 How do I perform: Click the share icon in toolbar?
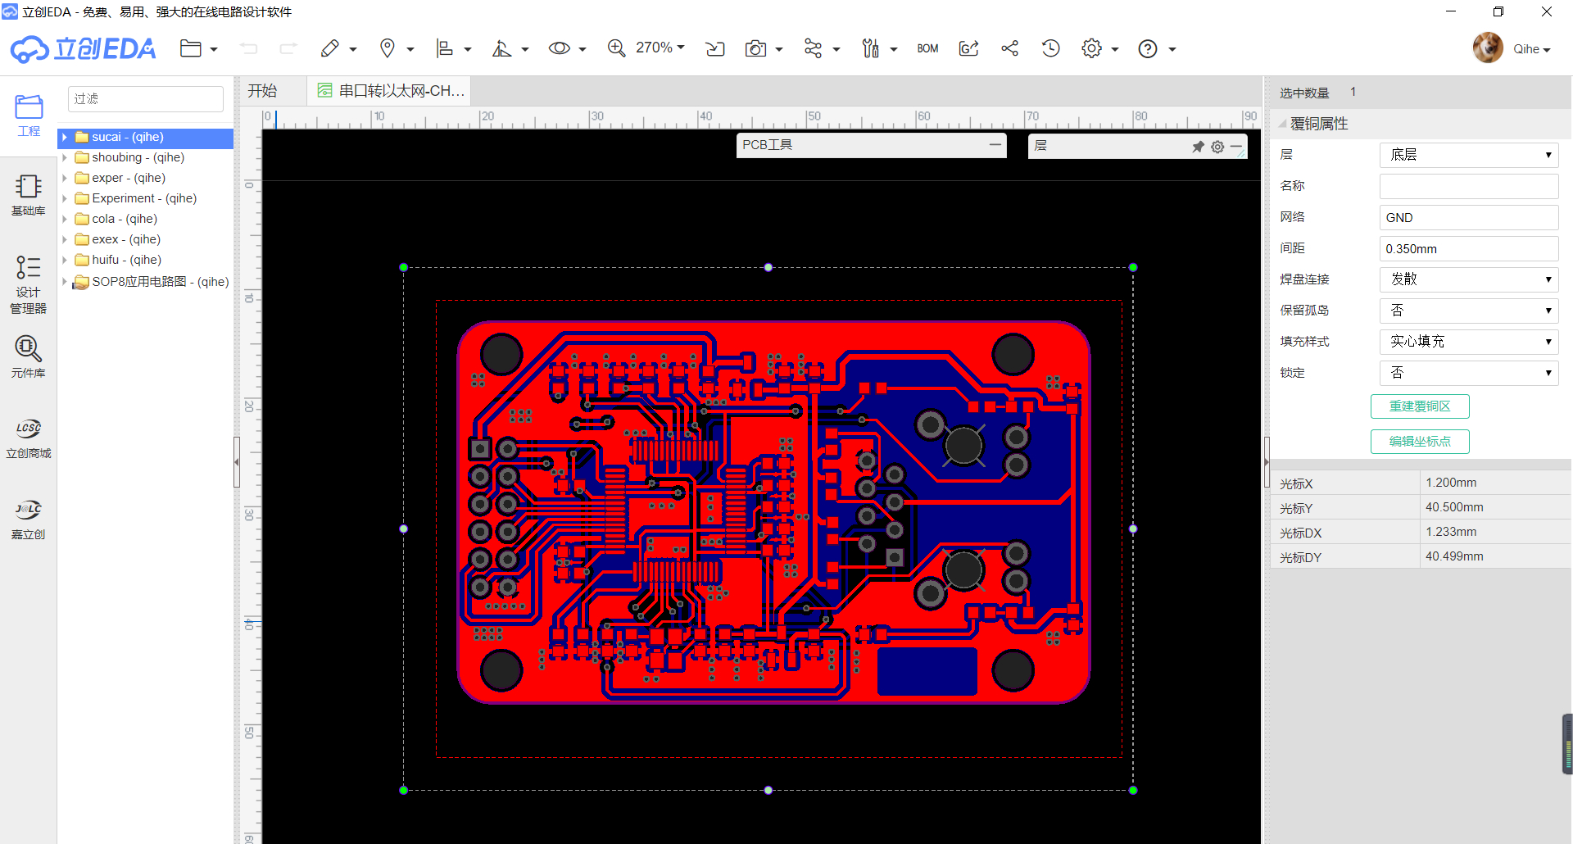[1009, 48]
